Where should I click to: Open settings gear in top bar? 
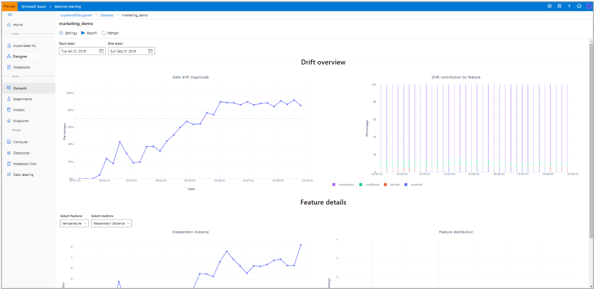[549, 6]
